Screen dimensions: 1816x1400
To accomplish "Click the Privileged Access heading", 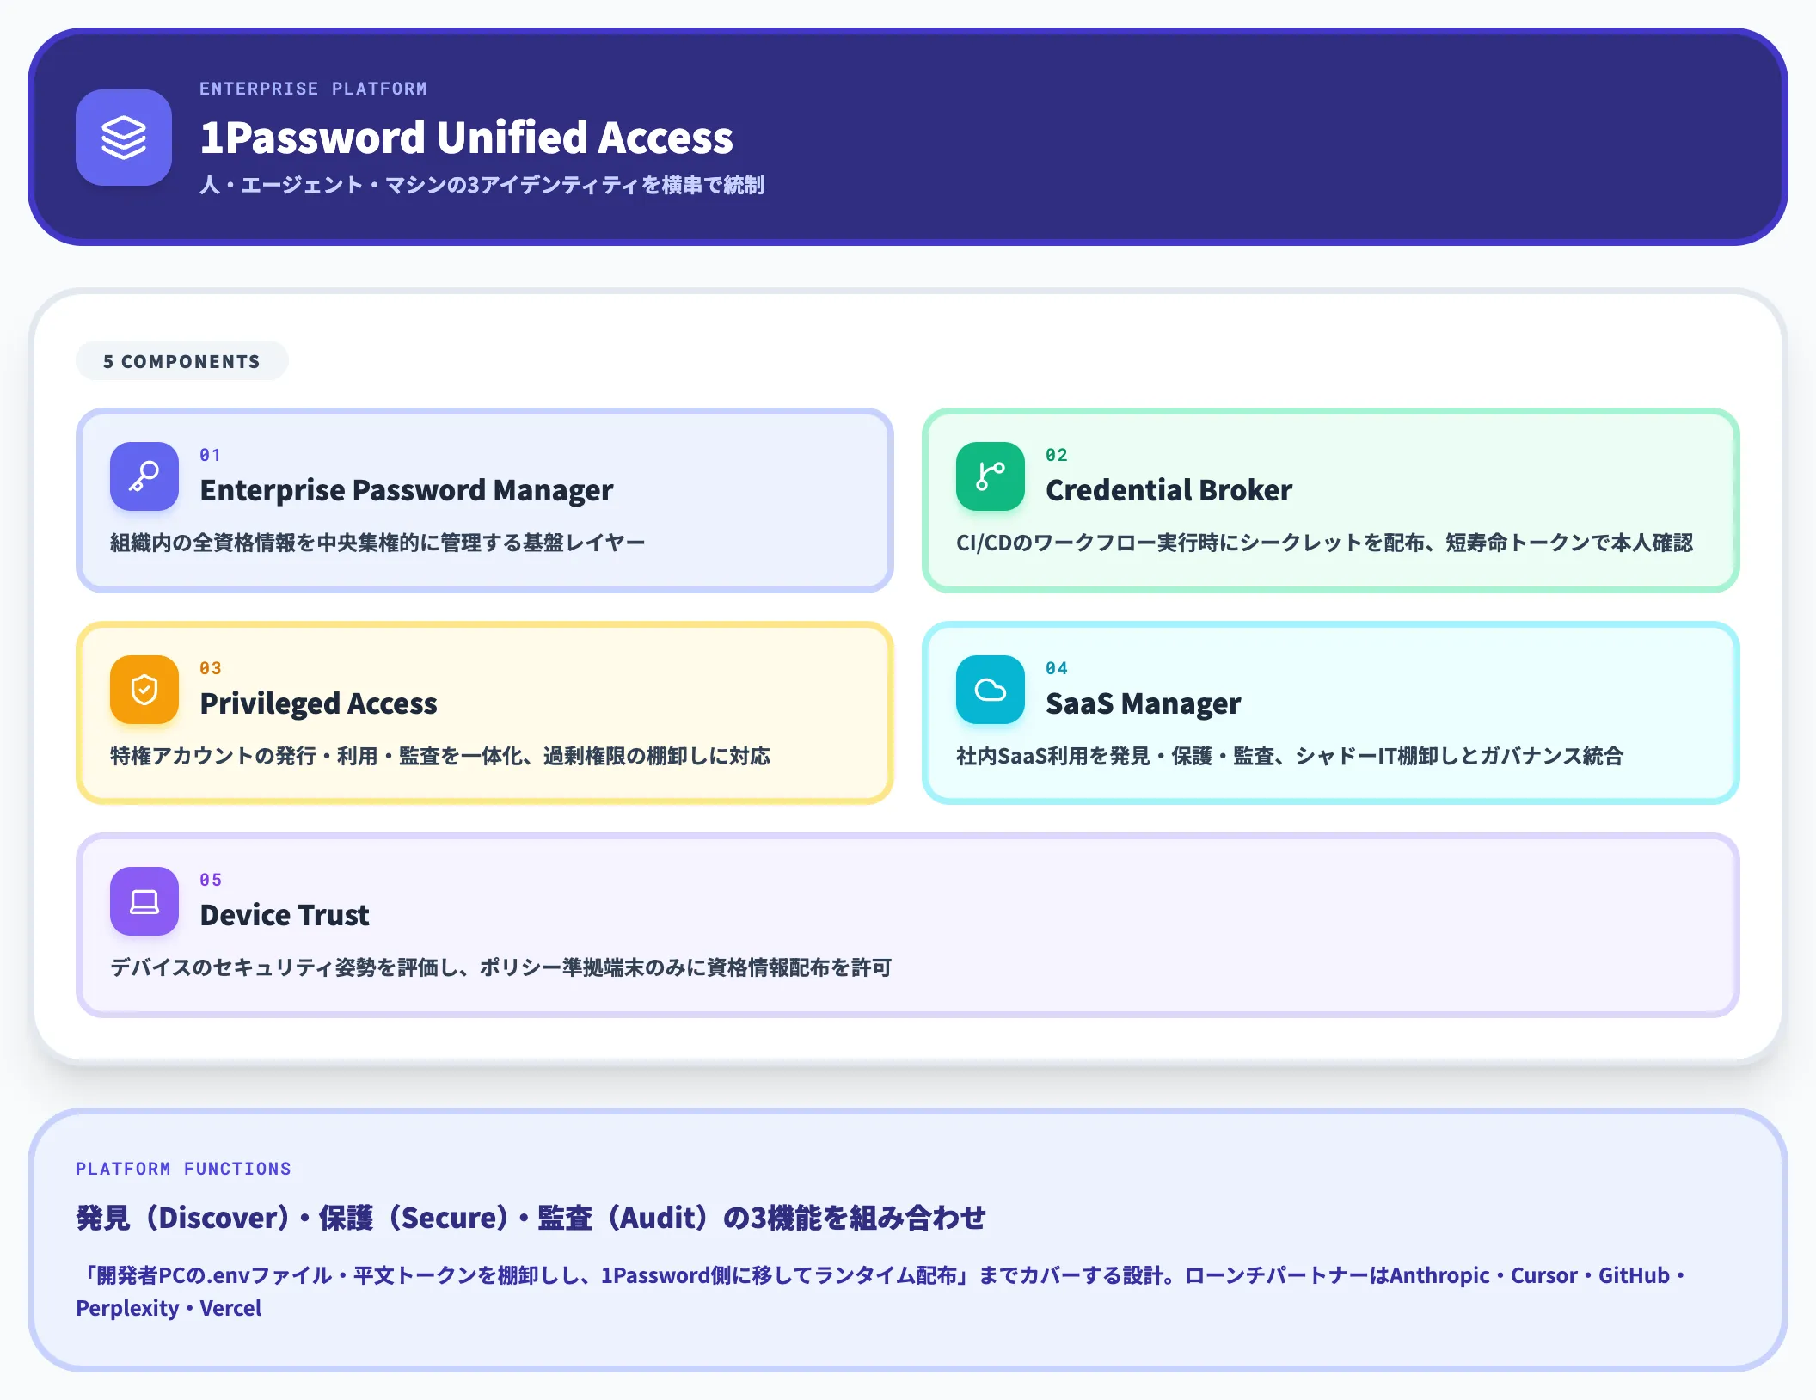I will click(x=318, y=703).
